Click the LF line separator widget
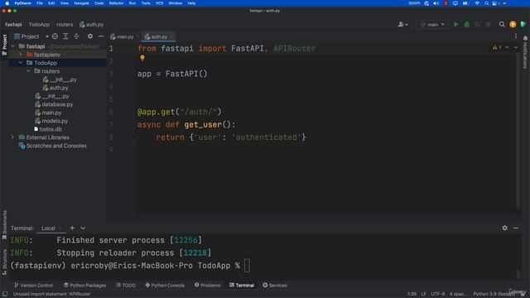The height and width of the screenshot is (298, 530). (423, 294)
